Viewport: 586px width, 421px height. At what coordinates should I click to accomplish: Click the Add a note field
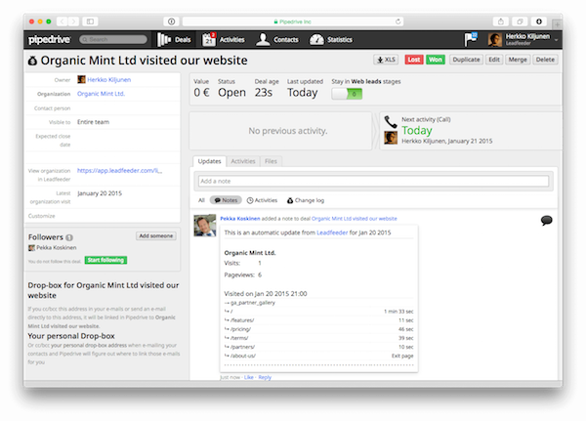pos(373,181)
